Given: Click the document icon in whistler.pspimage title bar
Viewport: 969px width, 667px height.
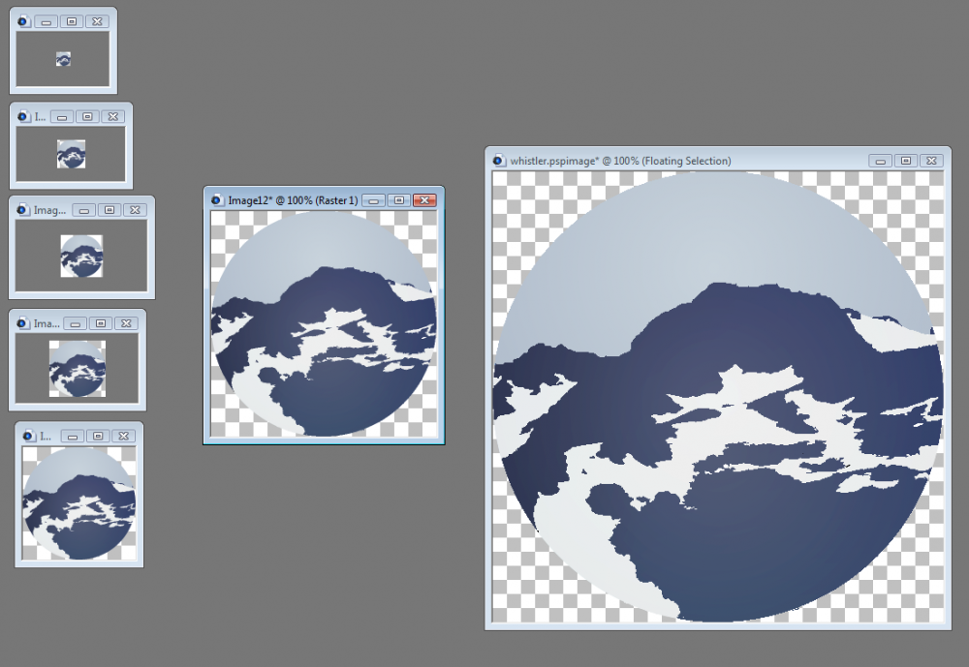Looking at the screenshot, I should (x=499, y=161).
